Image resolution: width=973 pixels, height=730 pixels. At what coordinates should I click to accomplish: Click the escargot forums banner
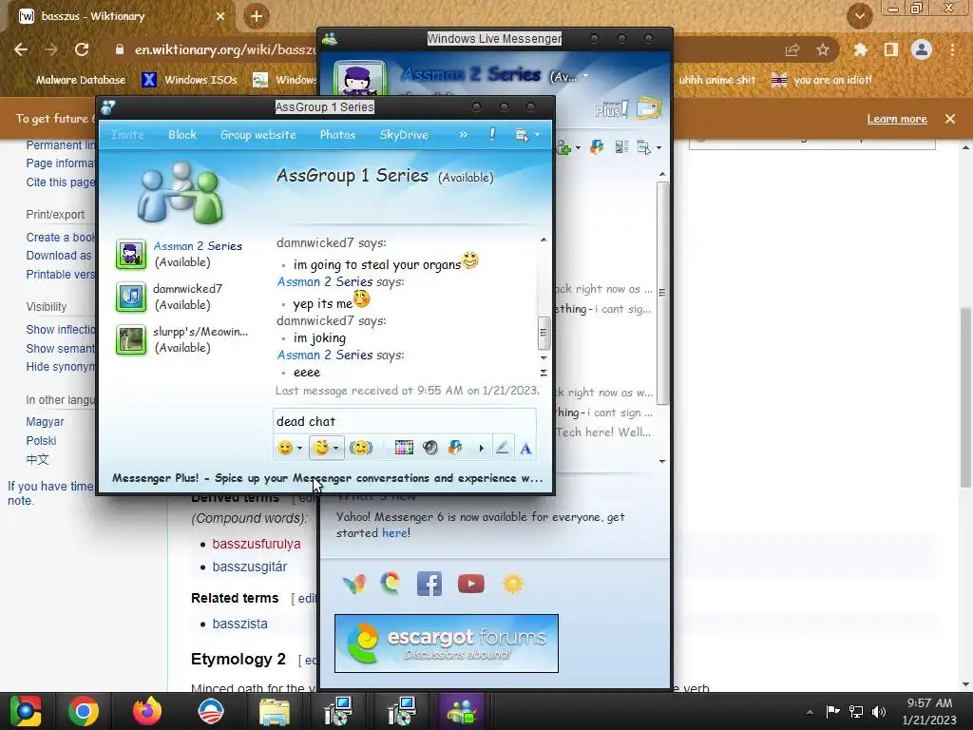click(x=447, y=644)
